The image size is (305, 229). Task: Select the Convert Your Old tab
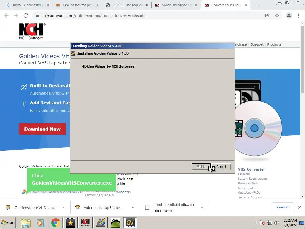(x=225, y=5)
